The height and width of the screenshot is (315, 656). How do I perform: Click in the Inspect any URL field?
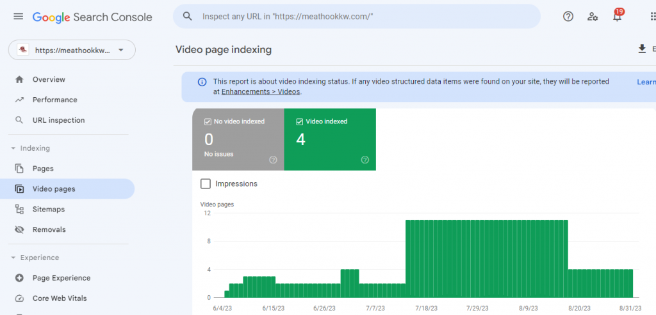pos(356,17)
